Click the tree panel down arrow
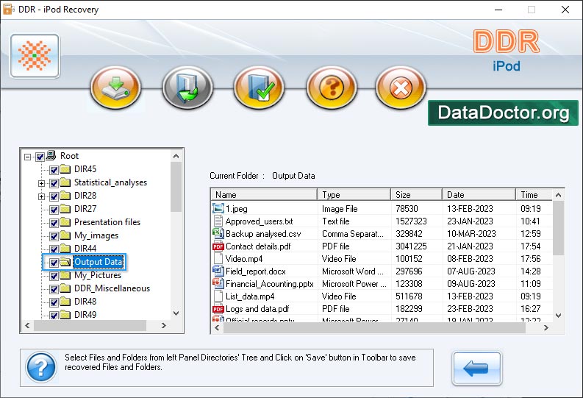The image size is (583, 398). point(176,313)
